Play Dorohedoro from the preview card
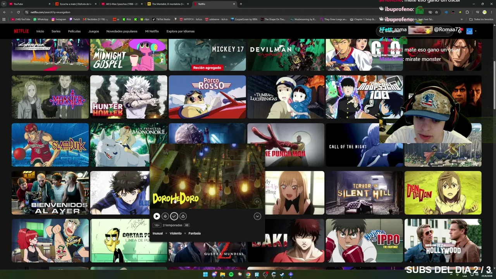 [x=157, y=216]
